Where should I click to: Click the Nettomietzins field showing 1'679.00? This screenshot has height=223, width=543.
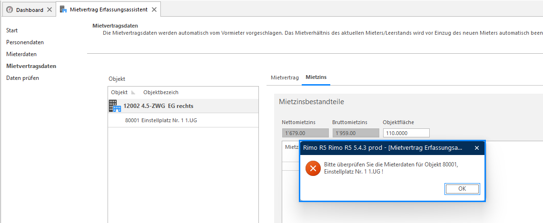coord(305,133)
